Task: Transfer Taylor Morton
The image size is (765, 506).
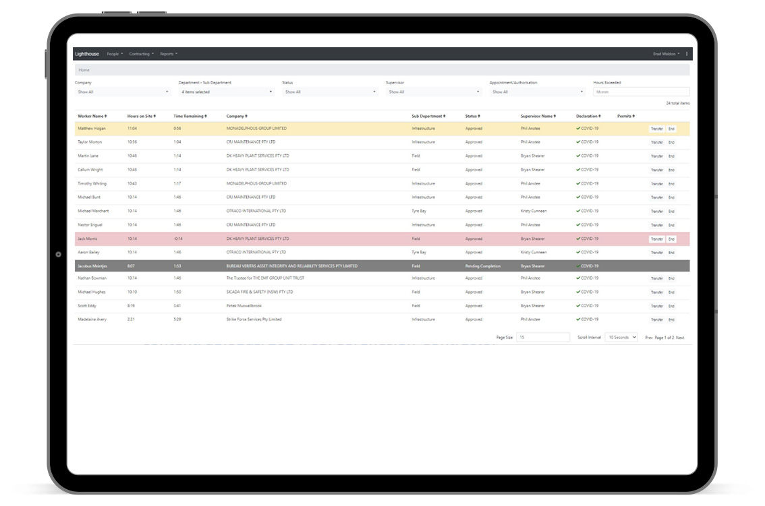Action: point(656,142)
